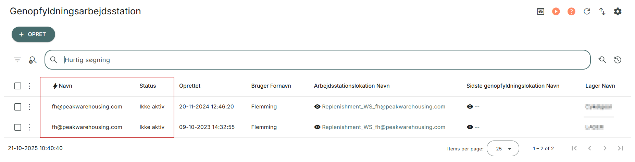Refresh the list with the reload icon

point(587,12)
